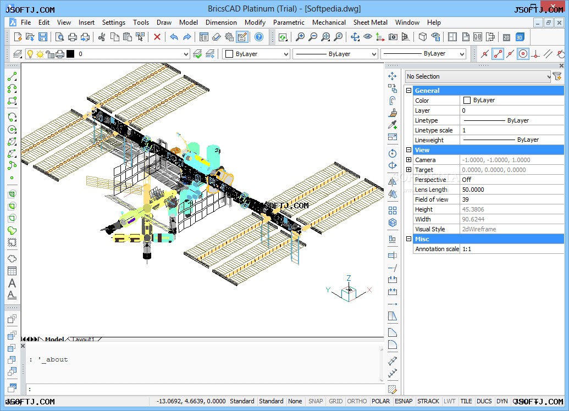569x411 pixels.
Task: Click the red Delete X icon
Action: (x=157, y=37)
